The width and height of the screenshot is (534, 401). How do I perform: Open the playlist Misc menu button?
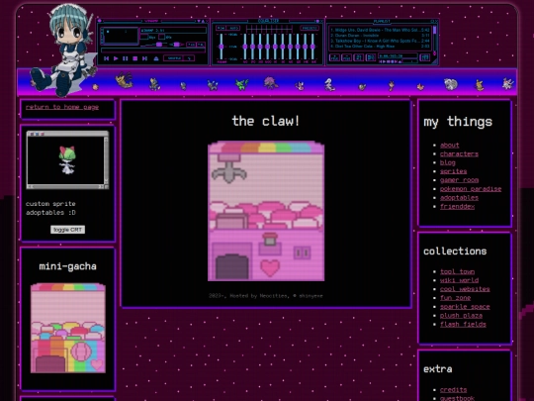(x=371, y=57)
